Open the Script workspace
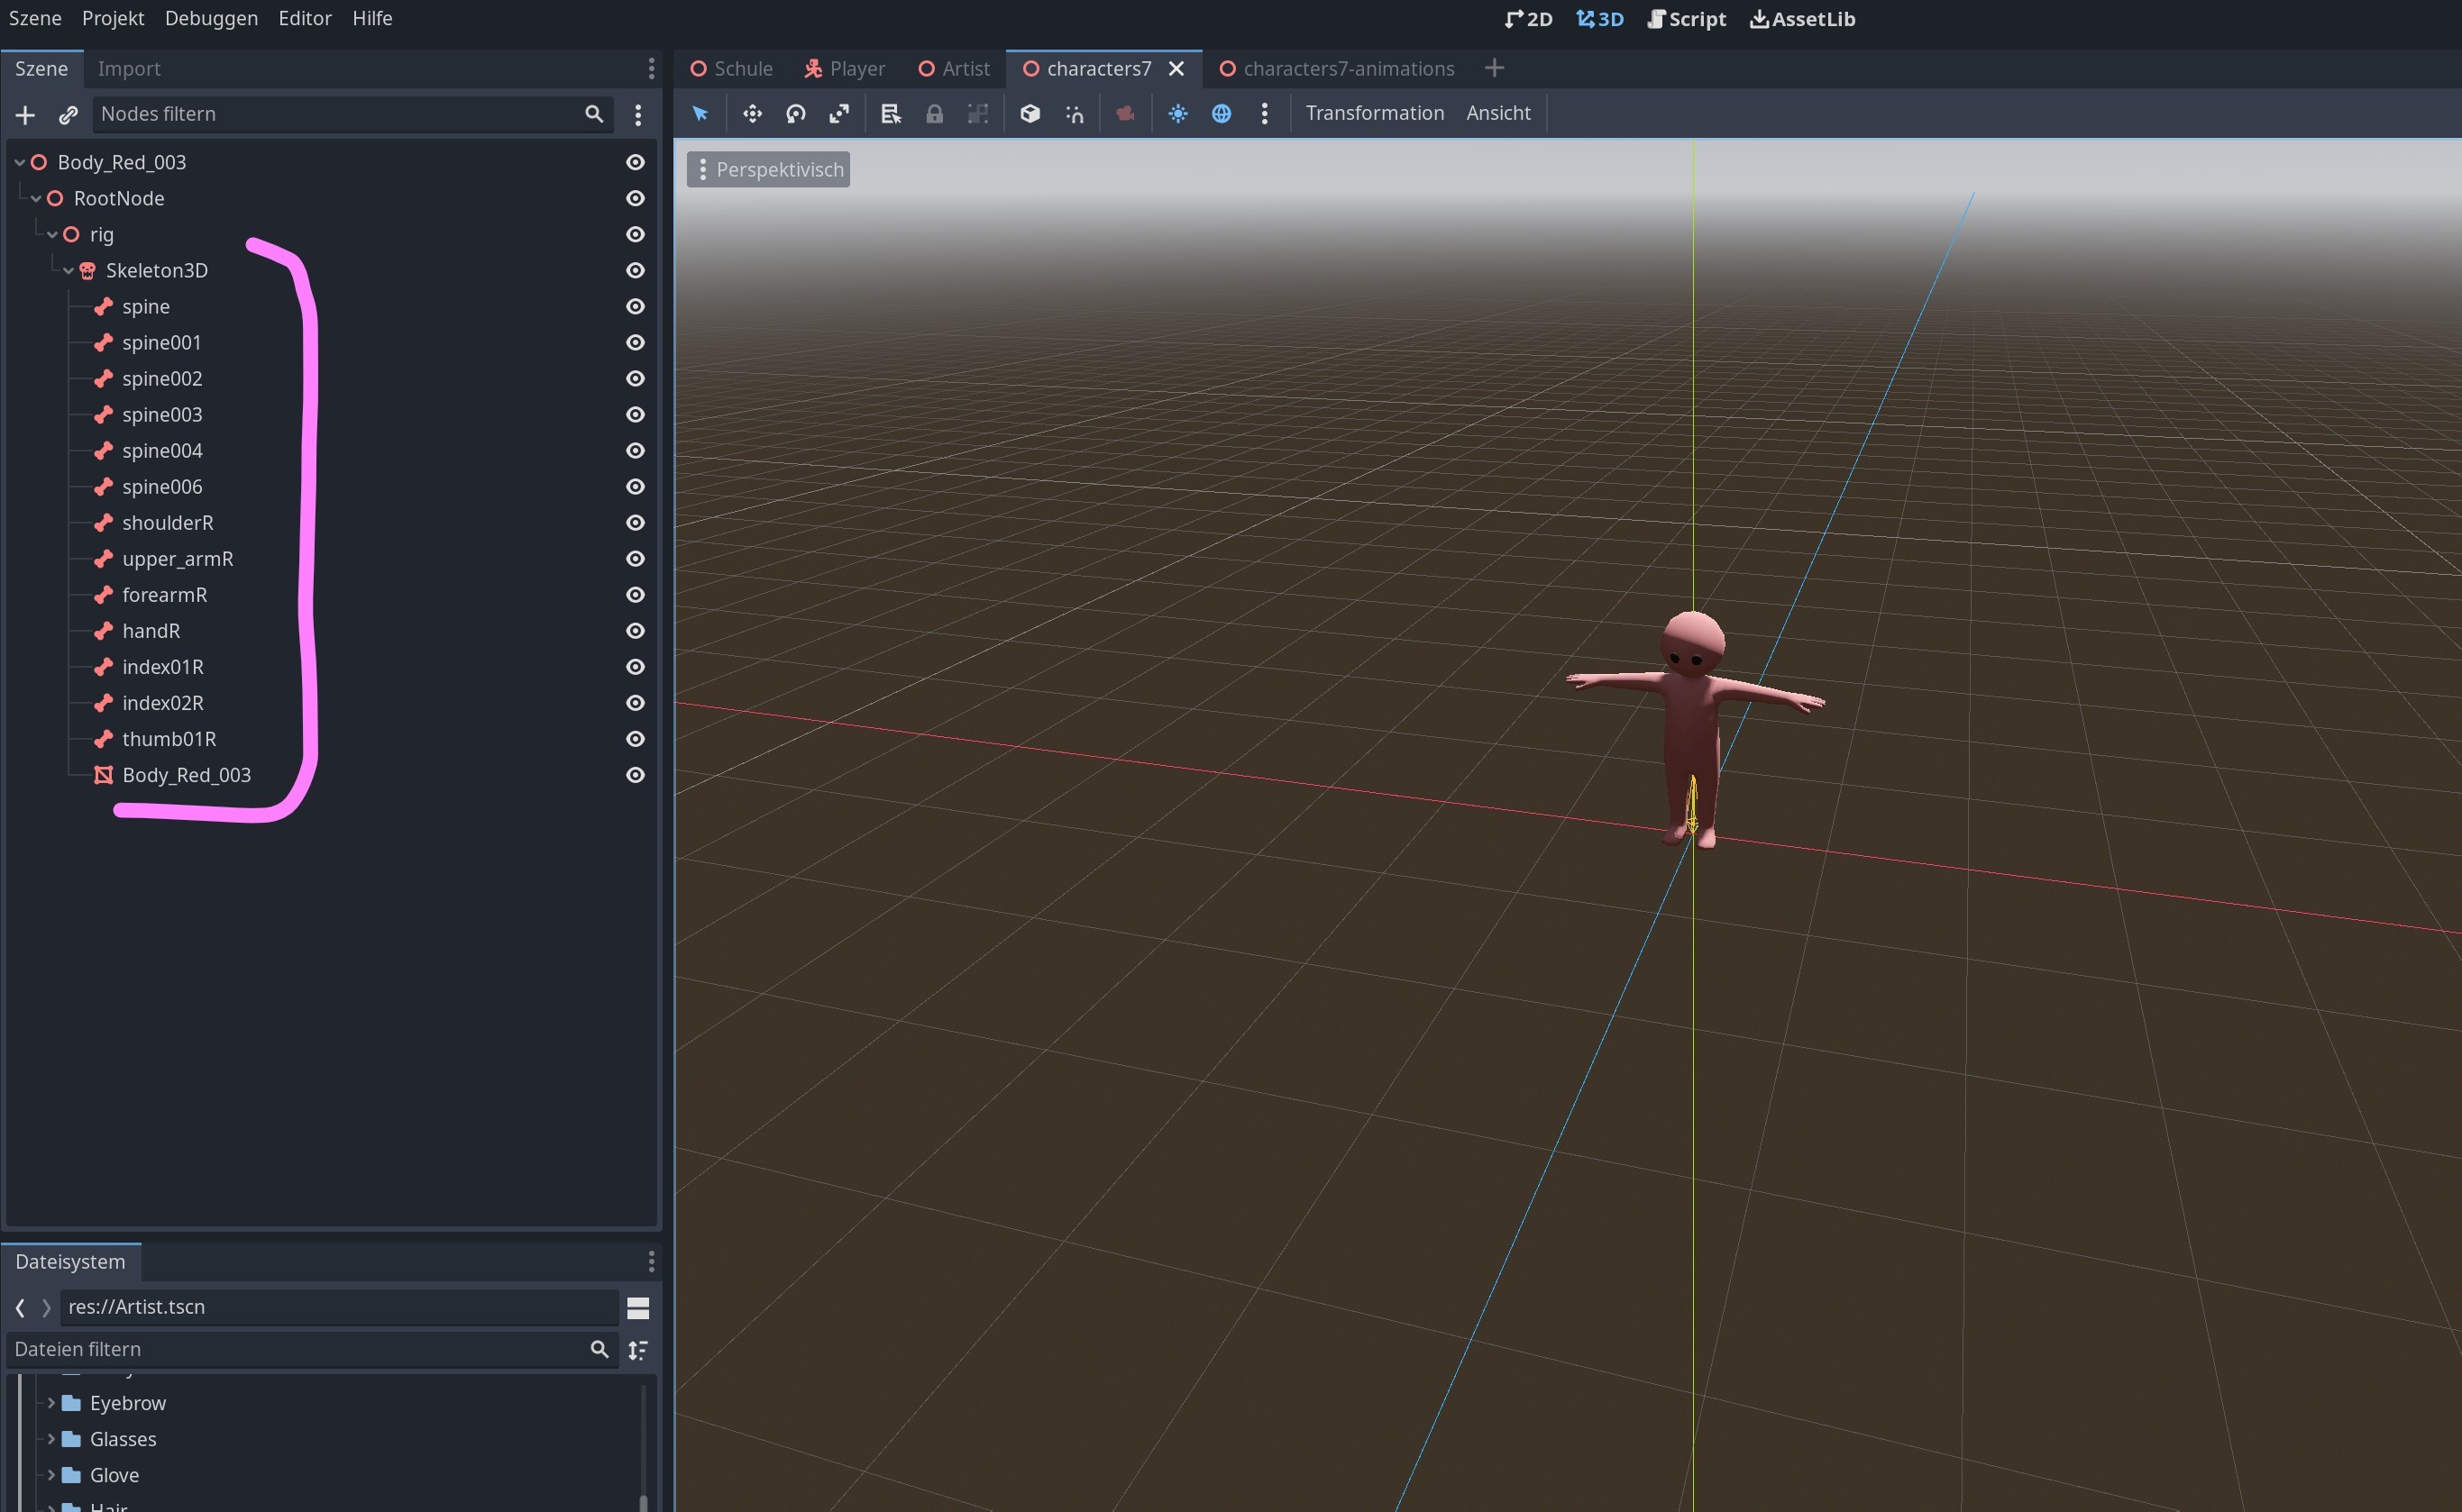The height and width of the screenshot is (1512, 2462). pos(1687,19)
